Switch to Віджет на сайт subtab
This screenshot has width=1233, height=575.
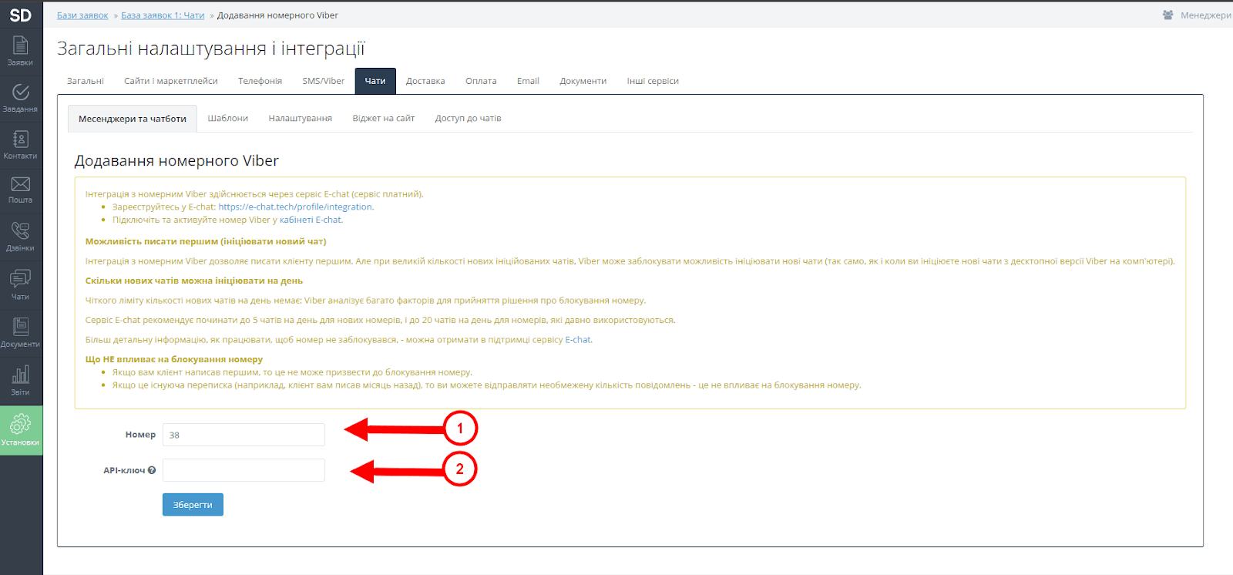click(x=384, y=118)
